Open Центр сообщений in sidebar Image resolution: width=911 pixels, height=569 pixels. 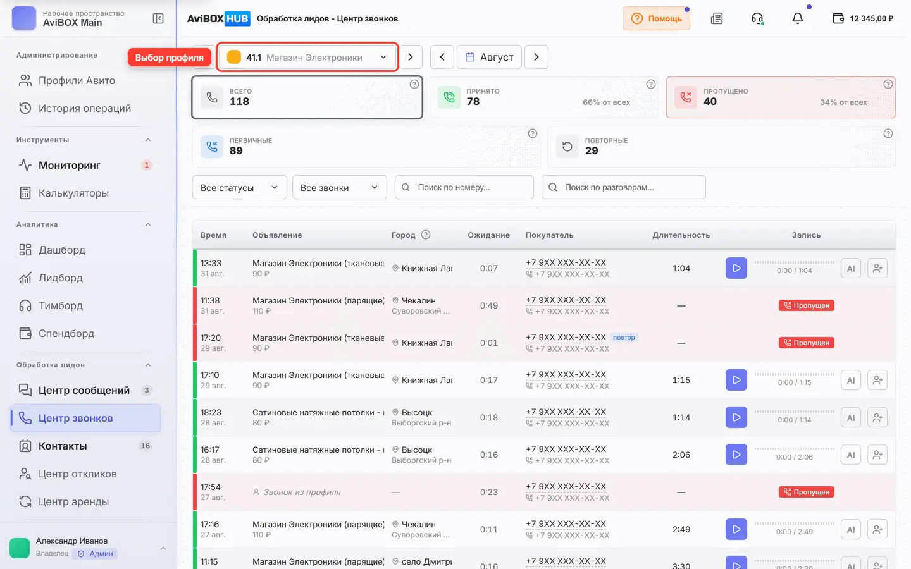(x=85, y=390)
